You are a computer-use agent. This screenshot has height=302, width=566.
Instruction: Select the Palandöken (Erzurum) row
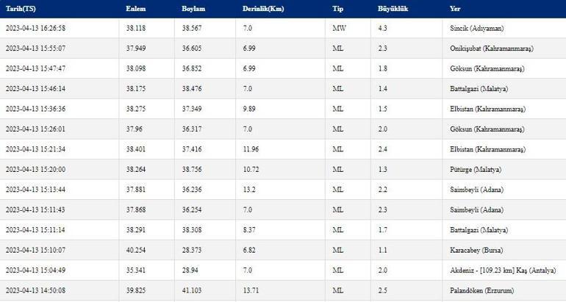pyautogui.click(x=283, y=291)
